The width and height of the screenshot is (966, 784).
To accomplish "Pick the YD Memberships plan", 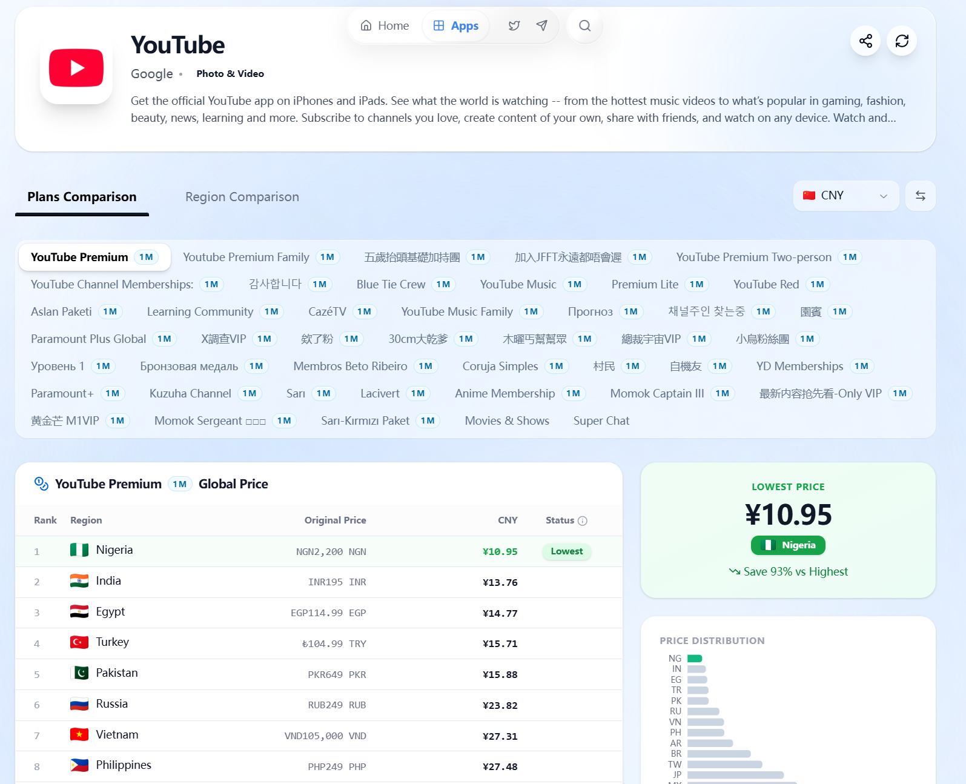I will 816,366.
